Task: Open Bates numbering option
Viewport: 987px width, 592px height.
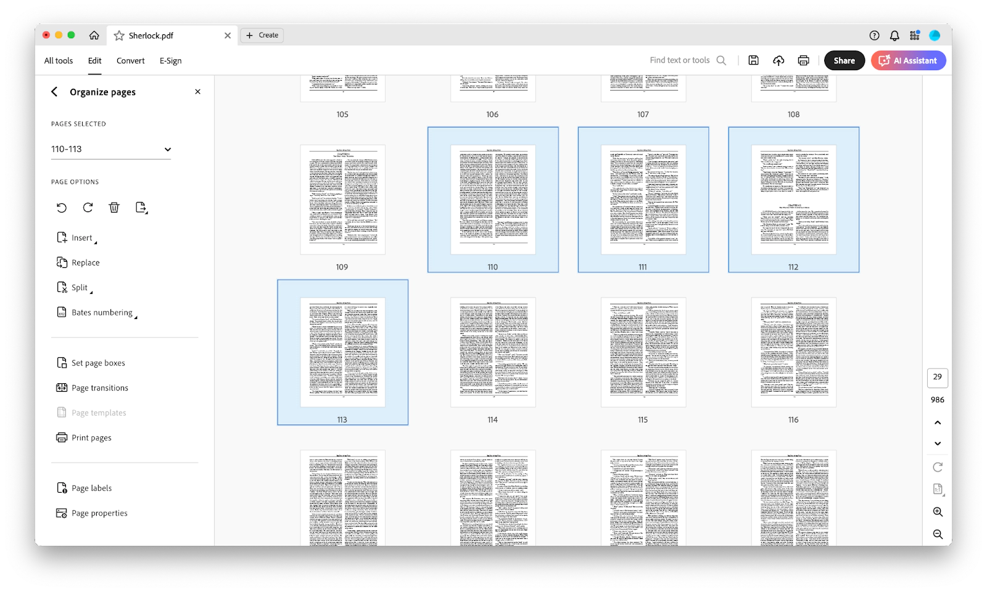Action: [x=97, y=312]
